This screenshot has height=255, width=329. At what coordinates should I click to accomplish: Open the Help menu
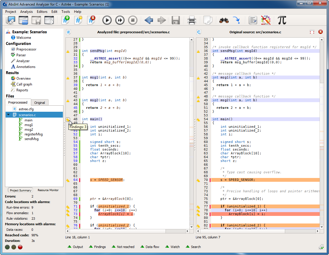[x=77, y=12]
